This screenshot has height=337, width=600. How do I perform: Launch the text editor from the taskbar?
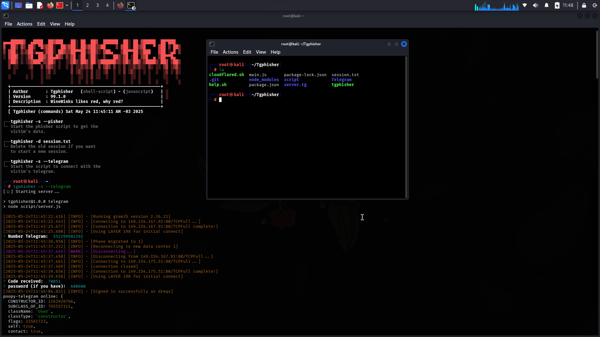click(x=40, y=5)
